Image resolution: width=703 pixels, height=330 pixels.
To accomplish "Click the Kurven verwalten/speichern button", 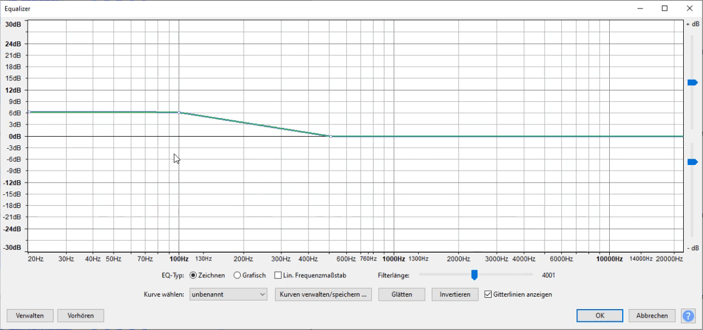I will tap(323, 294).
